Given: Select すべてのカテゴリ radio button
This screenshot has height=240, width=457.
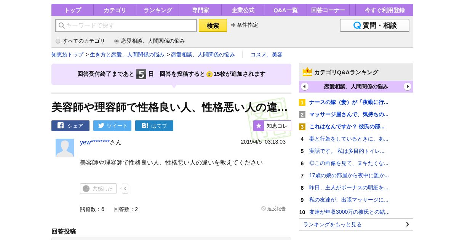Looking at the screenshot, I should 58,41.
